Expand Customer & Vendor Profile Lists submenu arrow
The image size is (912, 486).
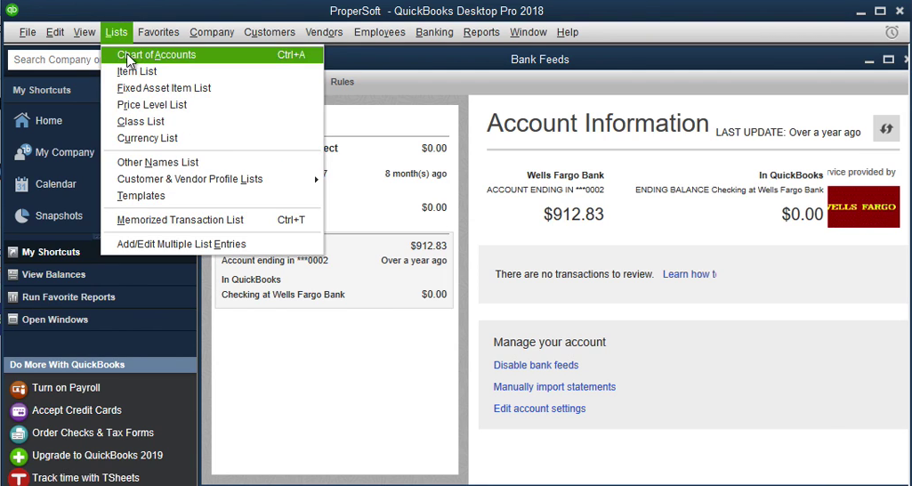tap(317, 179)
